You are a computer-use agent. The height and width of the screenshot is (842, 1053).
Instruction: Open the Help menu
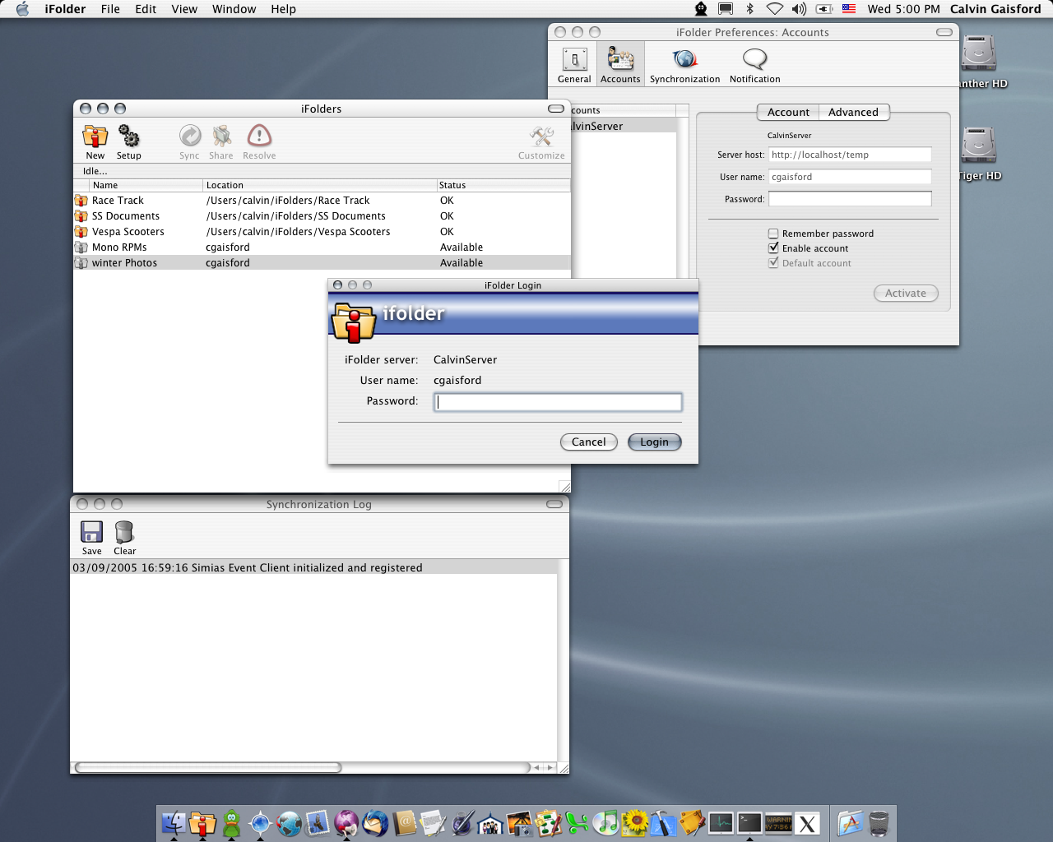click(x=283, y=9)
